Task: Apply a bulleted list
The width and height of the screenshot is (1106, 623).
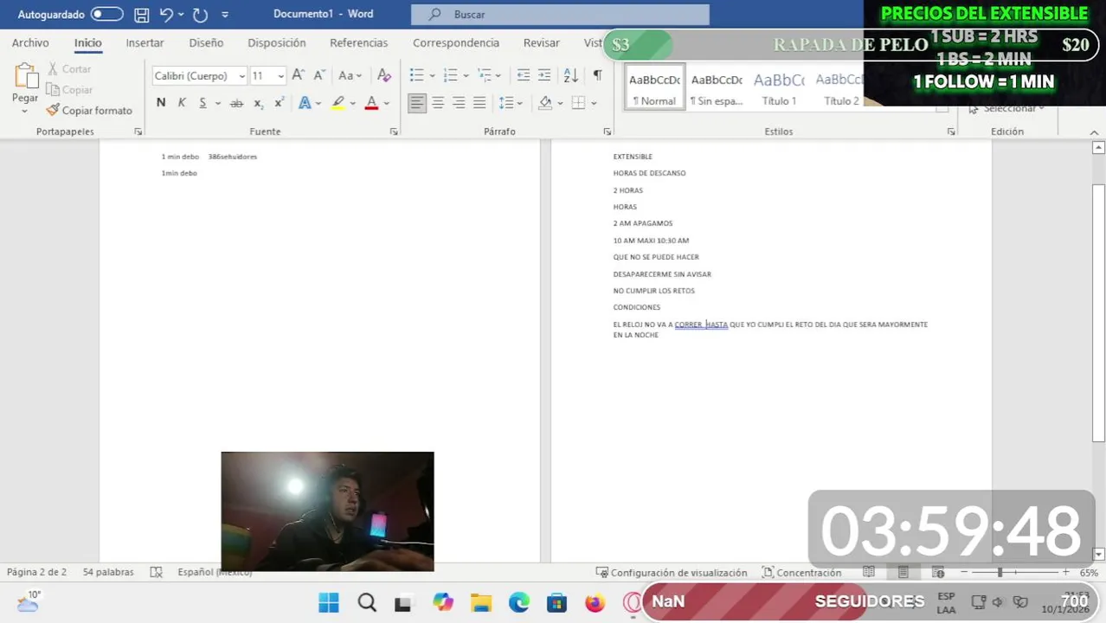Action: tap(417, 76)
